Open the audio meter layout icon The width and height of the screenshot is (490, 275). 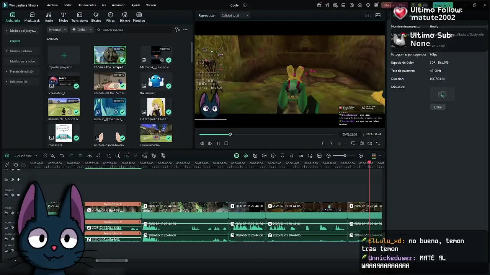(x=374, y=156)
